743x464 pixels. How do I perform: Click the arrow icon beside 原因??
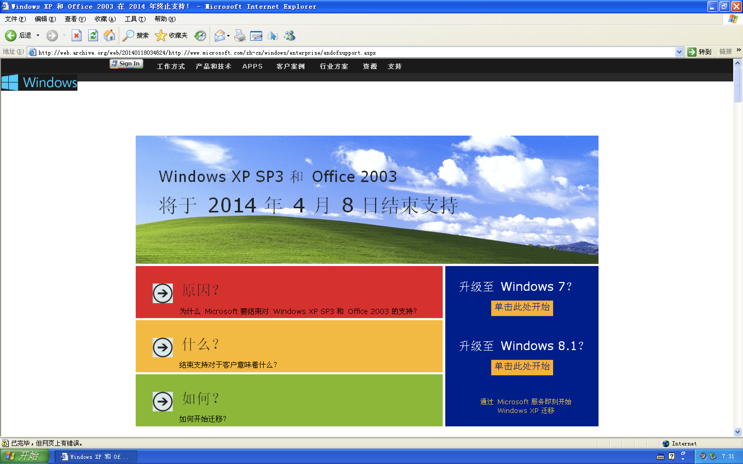point(163,293)
